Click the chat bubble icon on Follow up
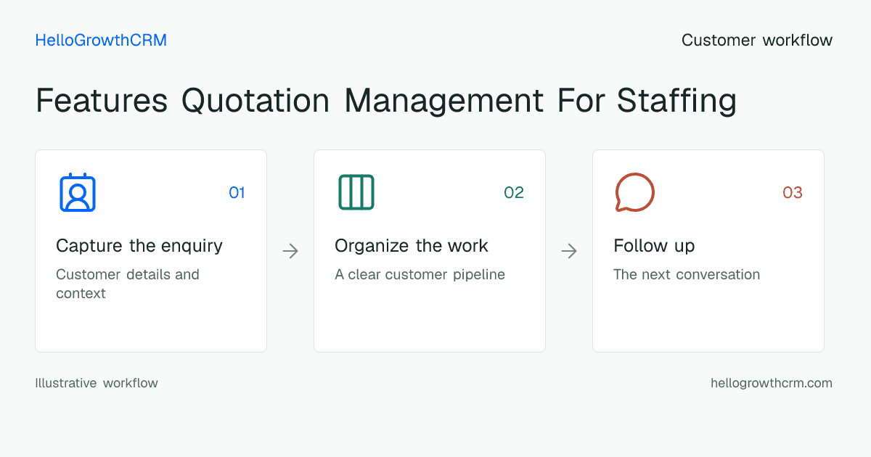The image size is (871, 457). pyautogui.click(x=635, y=192)
